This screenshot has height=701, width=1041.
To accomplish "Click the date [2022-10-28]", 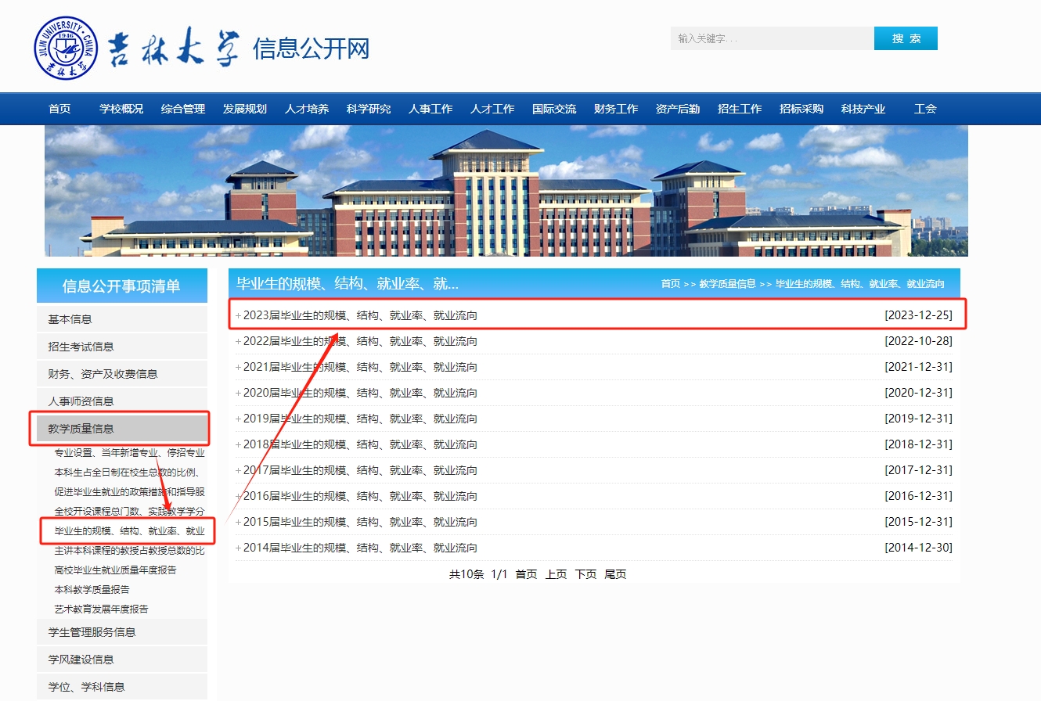I will (918, 341).
